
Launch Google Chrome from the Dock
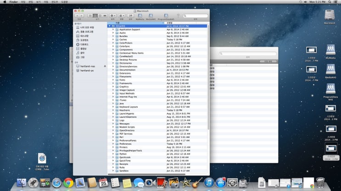coord(68,183)
